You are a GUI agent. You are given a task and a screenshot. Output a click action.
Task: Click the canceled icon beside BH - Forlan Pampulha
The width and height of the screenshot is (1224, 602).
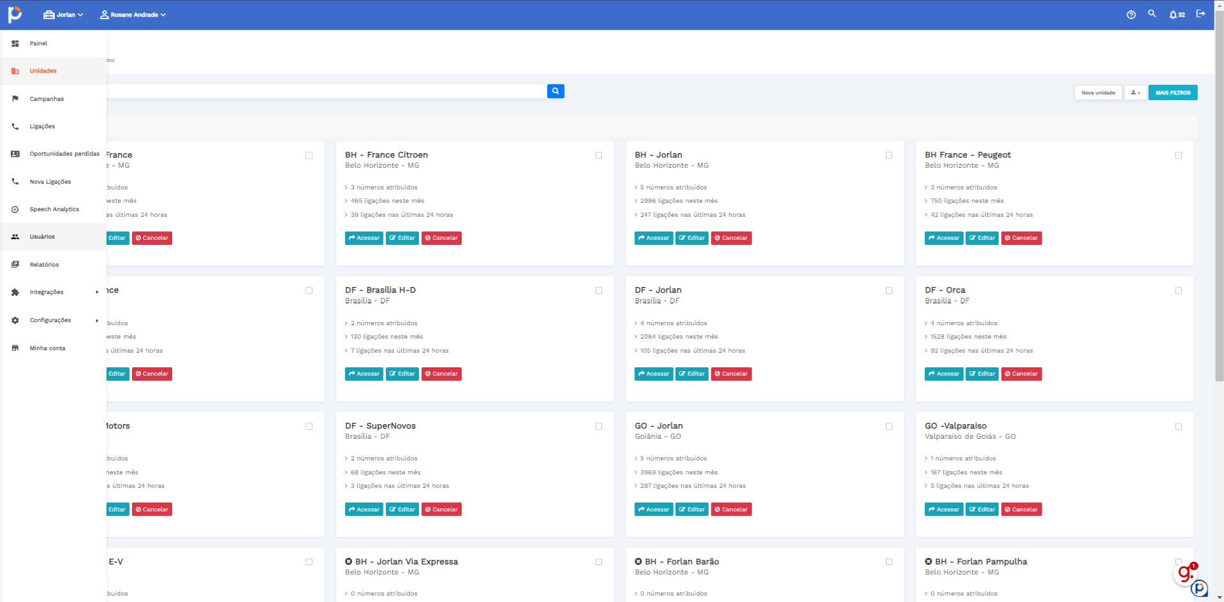(x=929, y=562)
